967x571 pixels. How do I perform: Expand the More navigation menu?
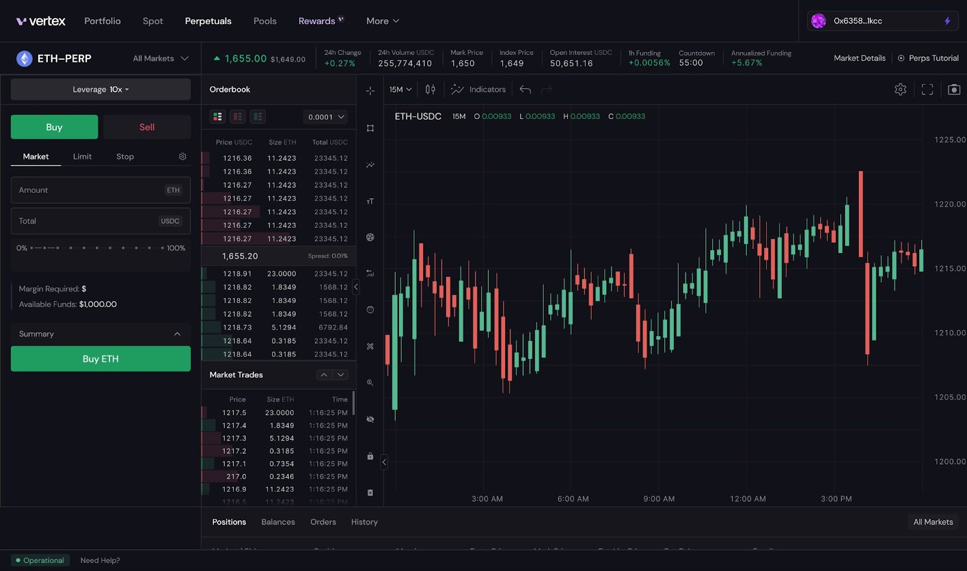point(383,21)
